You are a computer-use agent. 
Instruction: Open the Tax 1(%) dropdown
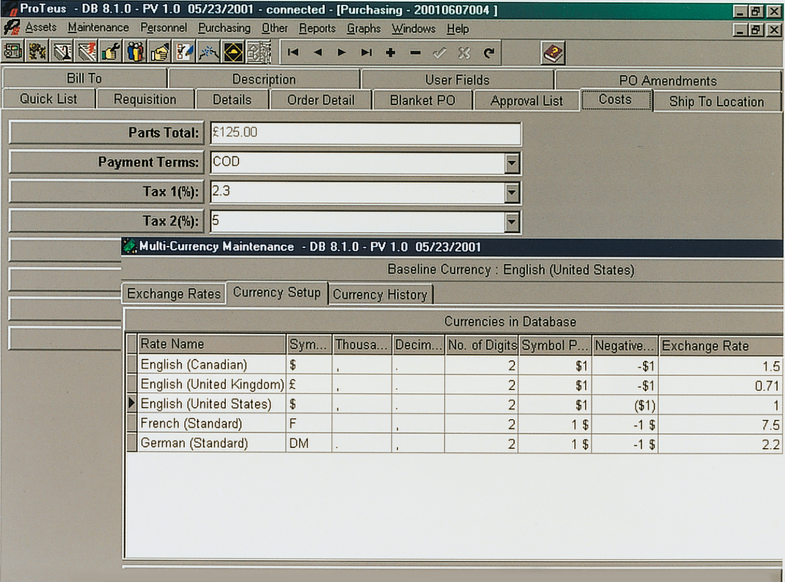pyautogui.click(x=511, y=192)
